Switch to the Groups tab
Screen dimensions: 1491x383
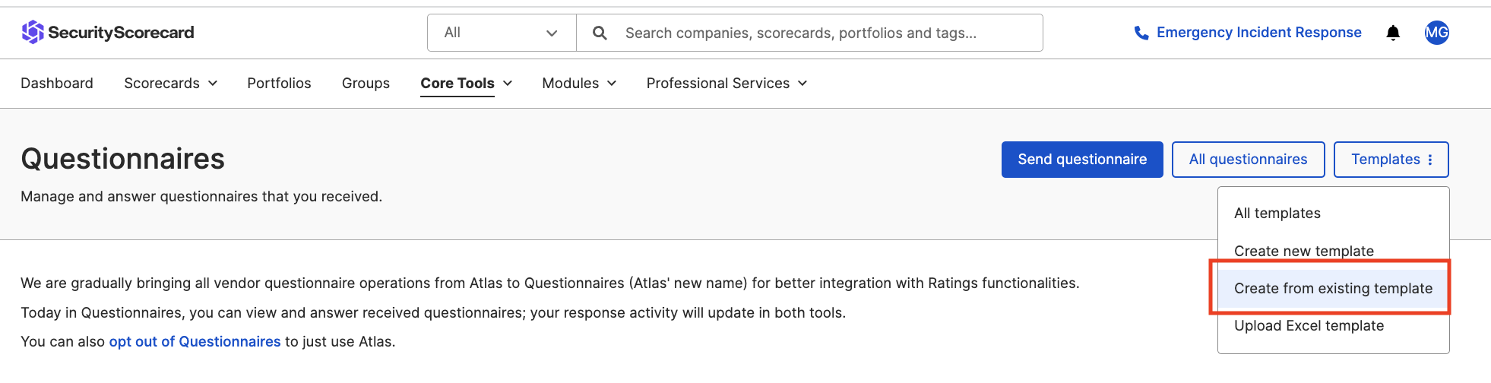366,83
